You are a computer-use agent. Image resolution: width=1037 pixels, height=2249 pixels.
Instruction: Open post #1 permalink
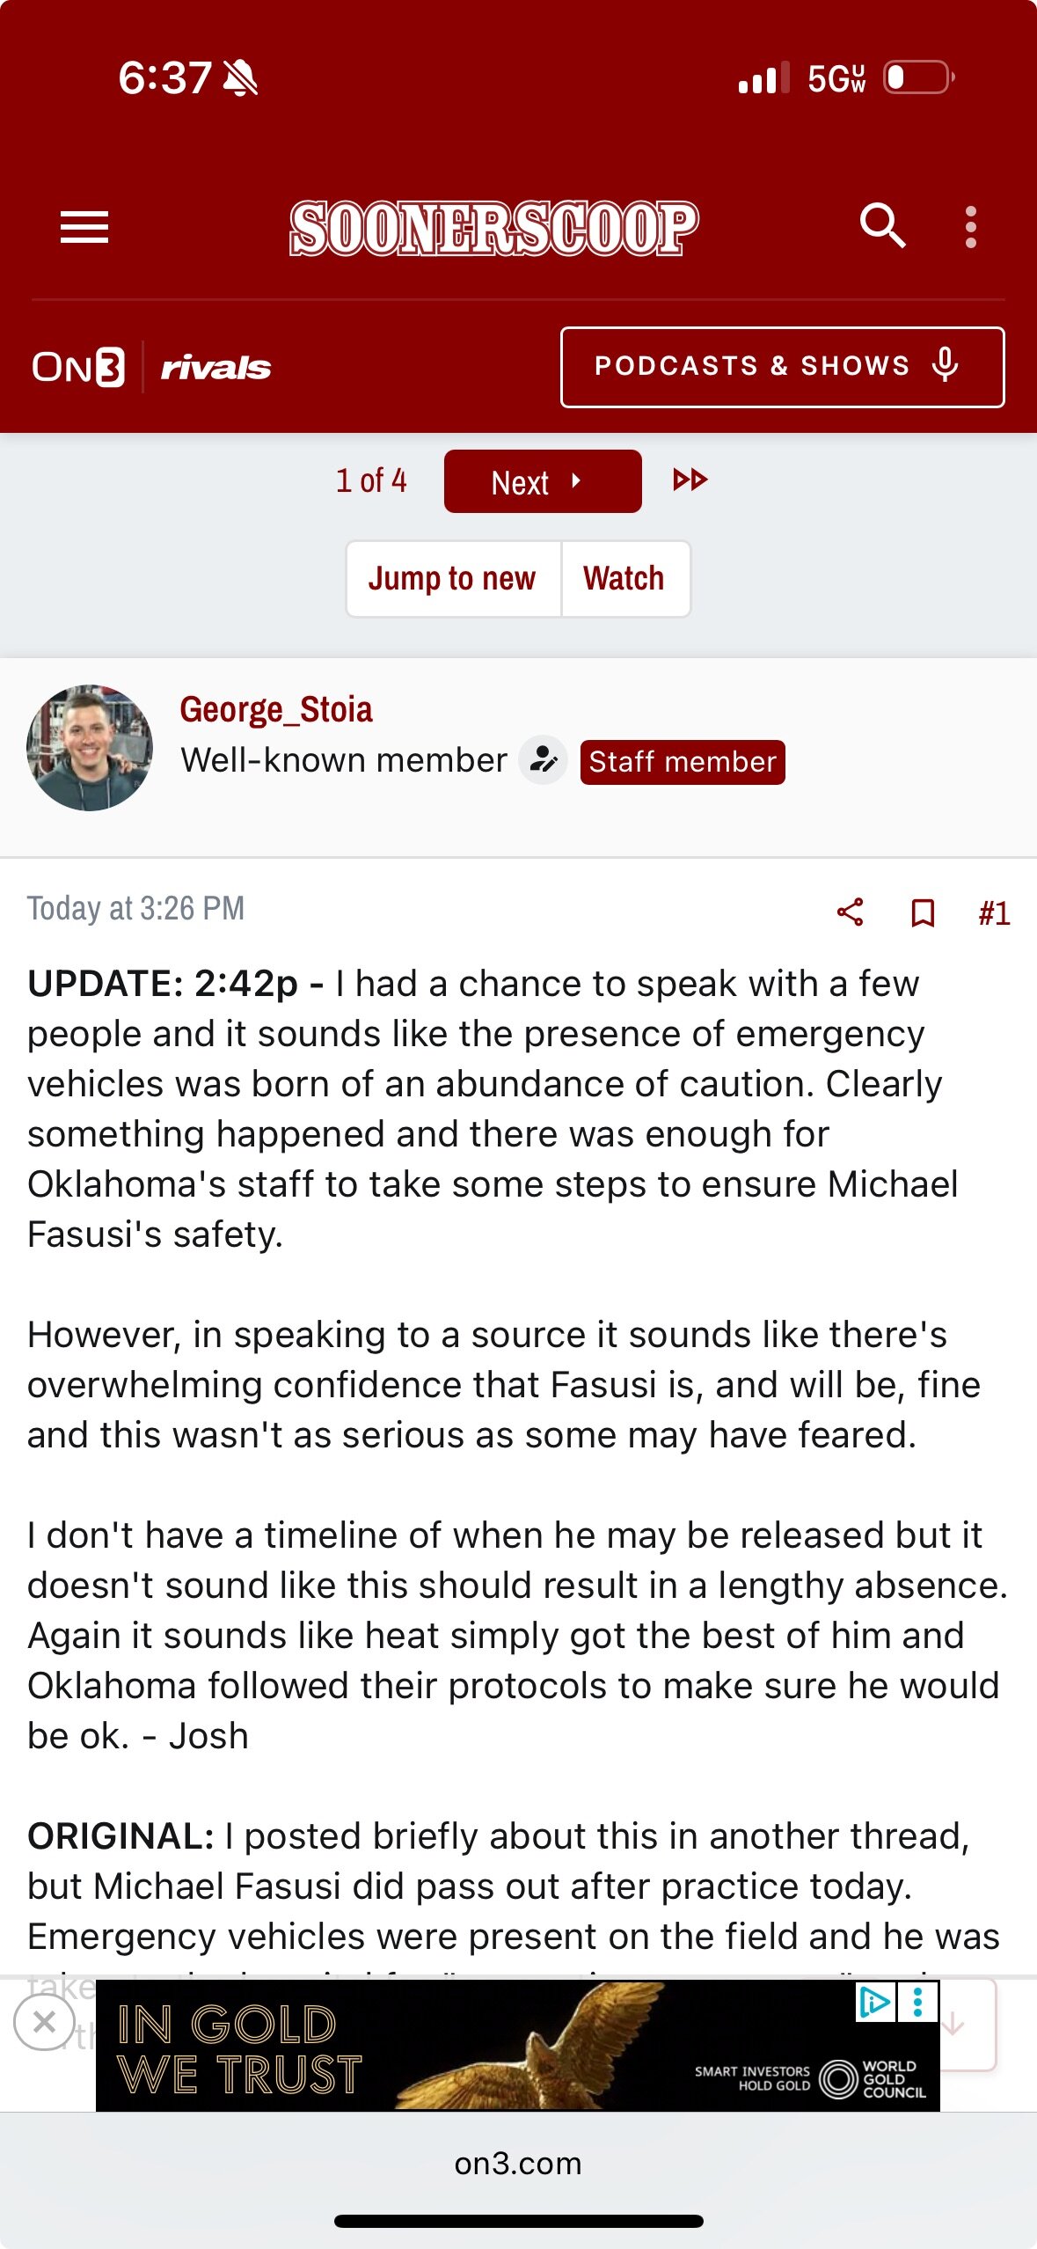994,913
